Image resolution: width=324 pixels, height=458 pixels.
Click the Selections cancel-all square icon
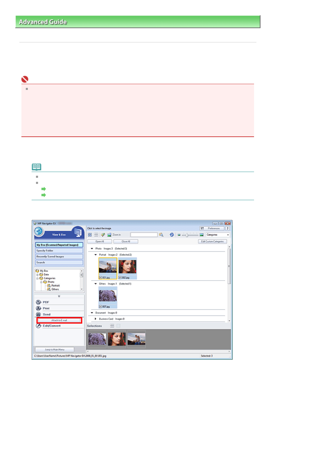[118, 326]
